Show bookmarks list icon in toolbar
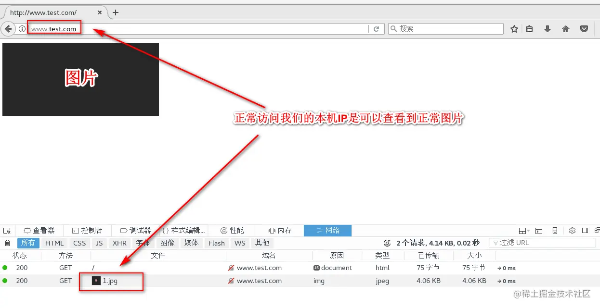Image resolution: width=600 pixels, height=308 pixels. pyautogui.click(x=529, y=29)
